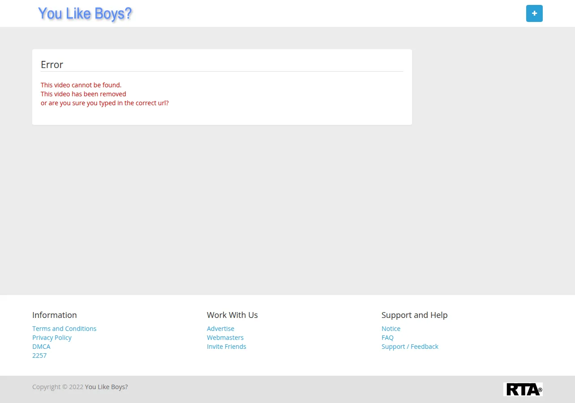Open the Terms and Conditions link
This screenshot has height=403, width=575.
point(64,329)
